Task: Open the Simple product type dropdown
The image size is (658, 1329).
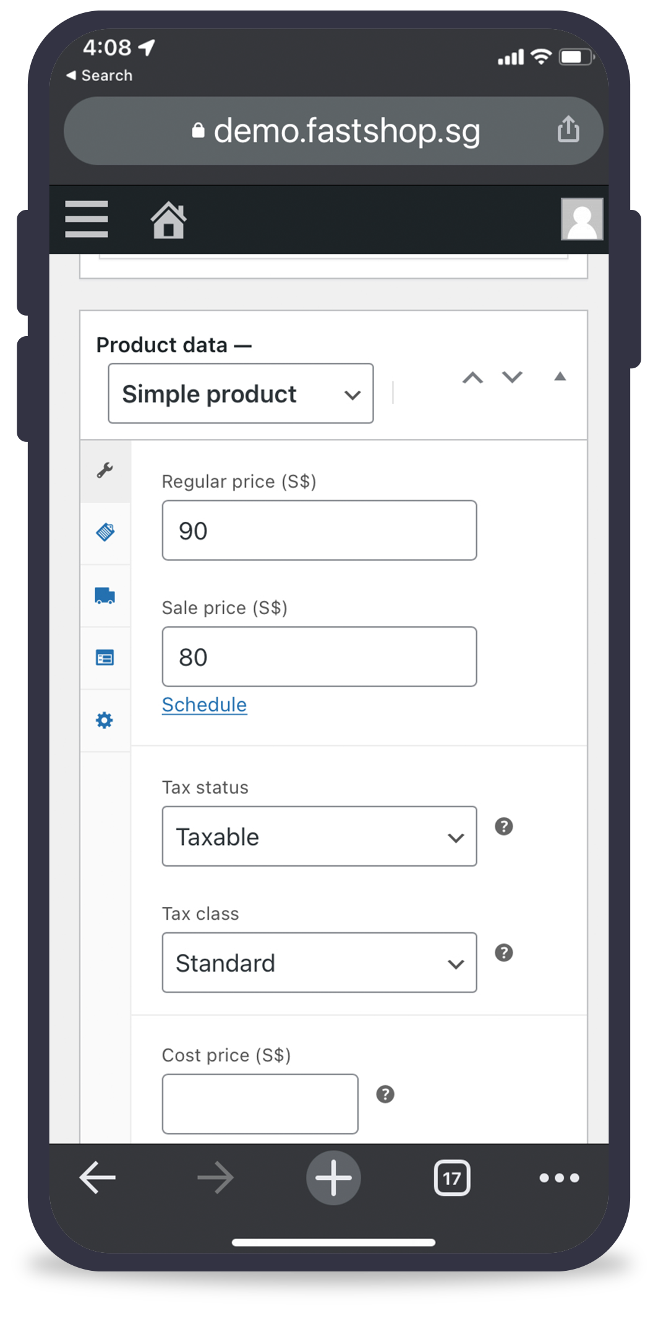Action: tap(241, 394)
